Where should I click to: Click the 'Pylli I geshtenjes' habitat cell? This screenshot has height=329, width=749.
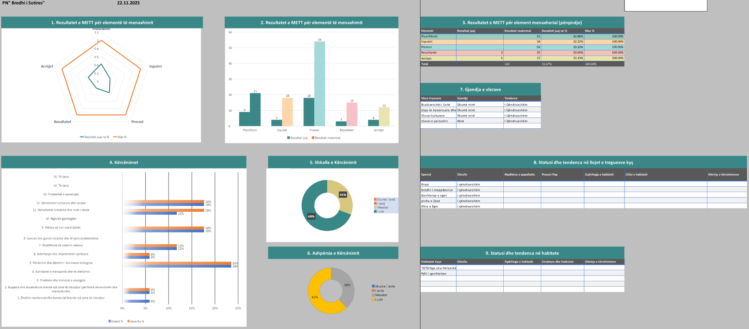(438, 273)
